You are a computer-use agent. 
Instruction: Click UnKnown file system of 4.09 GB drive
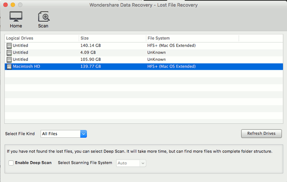point(157,52)
